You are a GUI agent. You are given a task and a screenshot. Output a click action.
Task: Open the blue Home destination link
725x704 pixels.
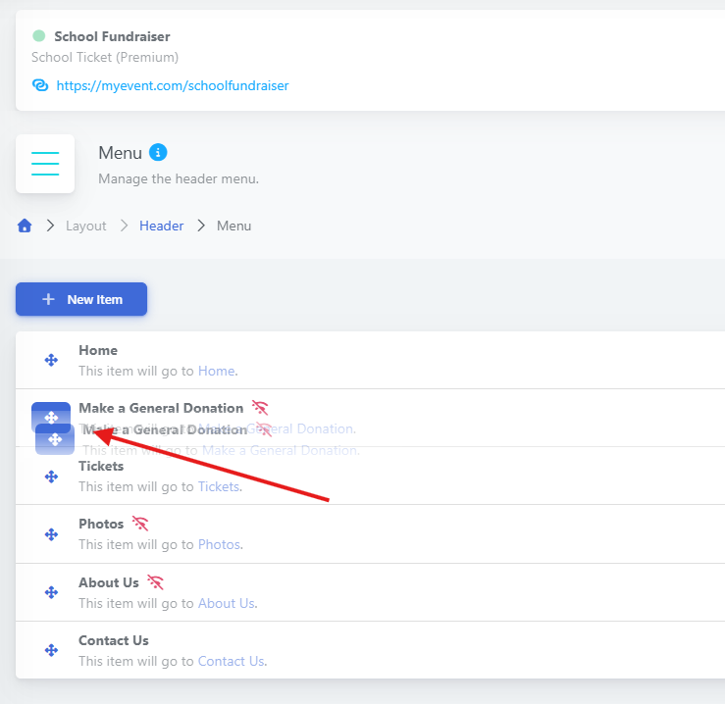216,371
